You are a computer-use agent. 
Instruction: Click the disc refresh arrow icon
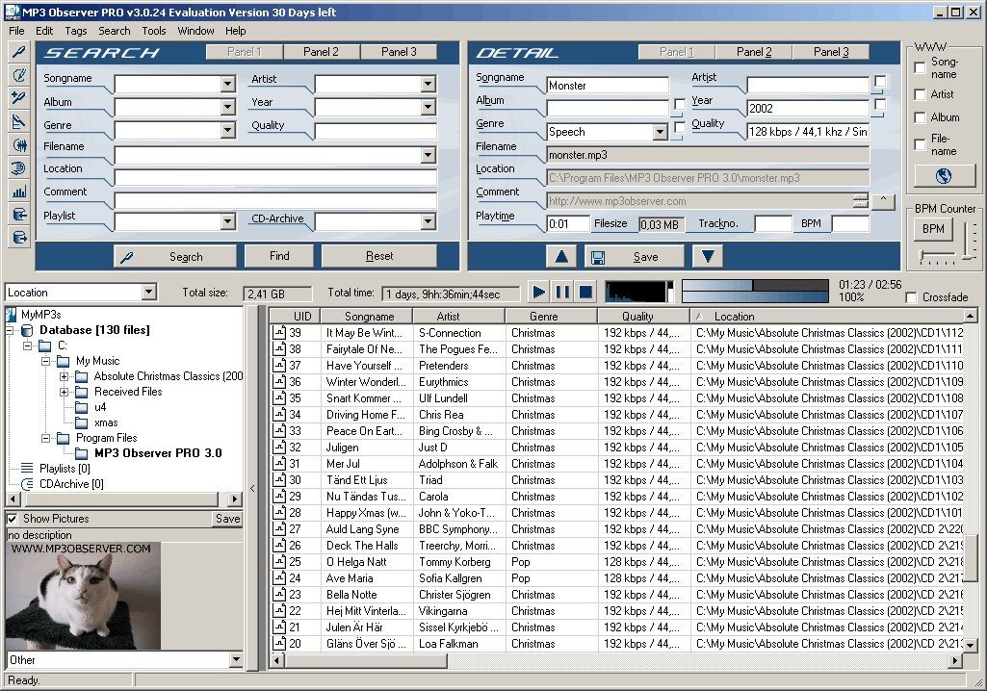[x=19, y=168]
